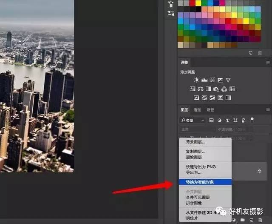Create a new layer
The width and height of the screenshot is (272, 224).
point(251,220)
